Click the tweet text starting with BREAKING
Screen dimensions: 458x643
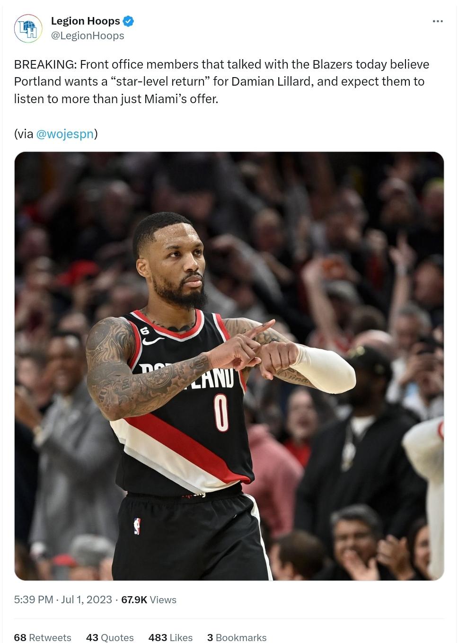(222, 81)
